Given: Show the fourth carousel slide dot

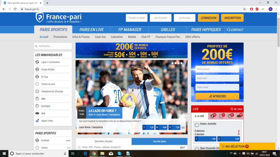Looking at the screenshot, I should pos(182,63).
